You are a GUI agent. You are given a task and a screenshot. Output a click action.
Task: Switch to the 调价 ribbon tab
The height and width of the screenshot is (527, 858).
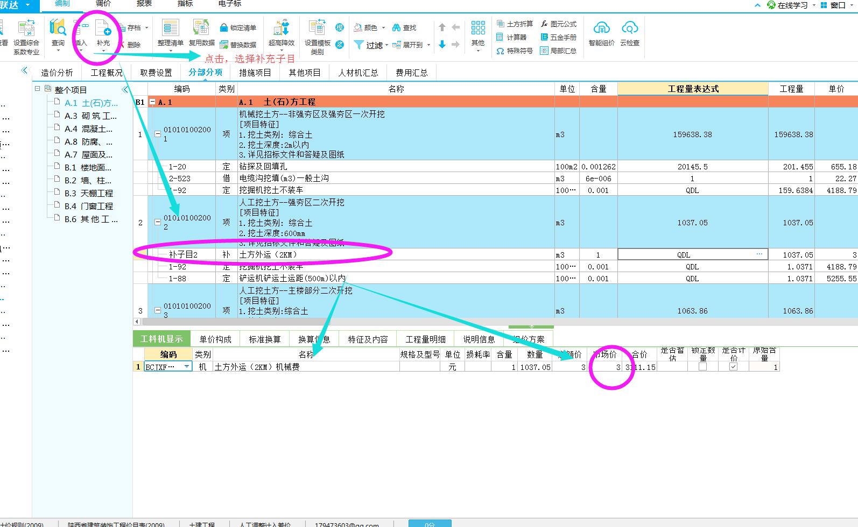[103, 4]
